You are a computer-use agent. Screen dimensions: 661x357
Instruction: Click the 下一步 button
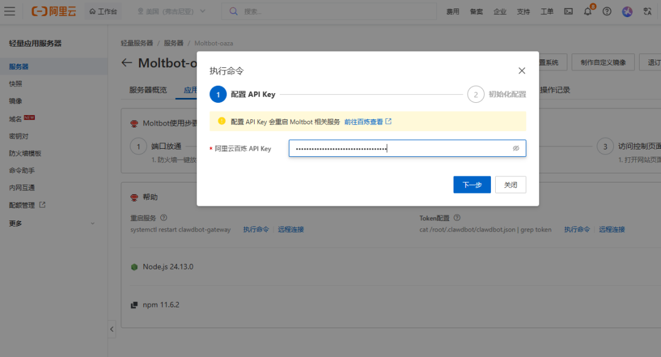[x=472, y=185]
